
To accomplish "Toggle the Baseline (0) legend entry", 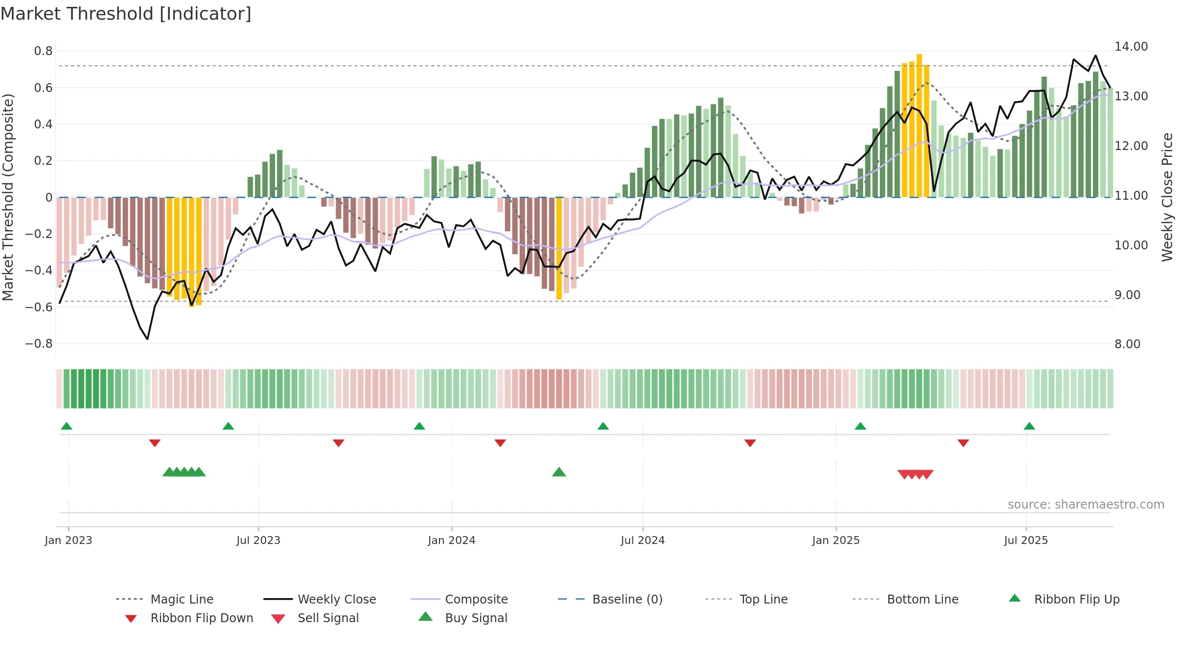I will coord(610,599).
